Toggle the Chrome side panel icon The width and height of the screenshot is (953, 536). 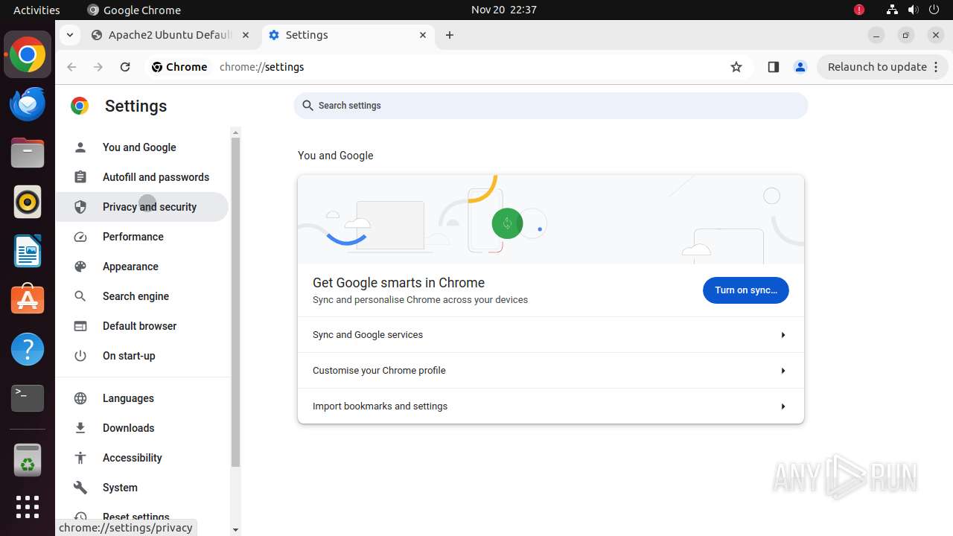tap(773, 67)
